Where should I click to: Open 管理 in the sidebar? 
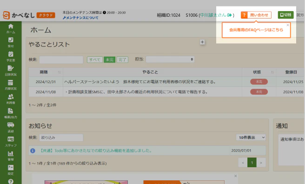coord(11,156)
